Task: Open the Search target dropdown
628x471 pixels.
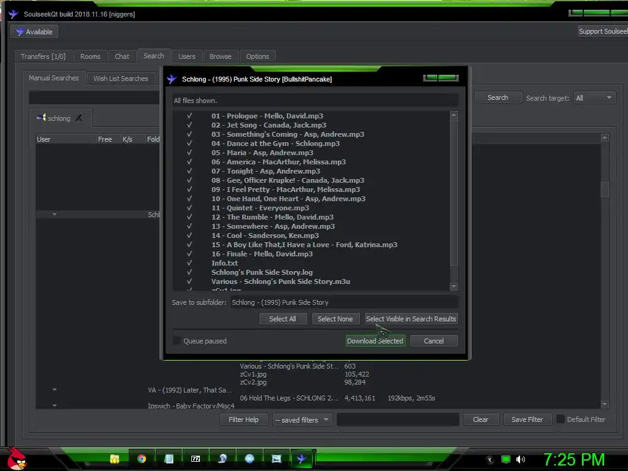Action: pos(594,98)
